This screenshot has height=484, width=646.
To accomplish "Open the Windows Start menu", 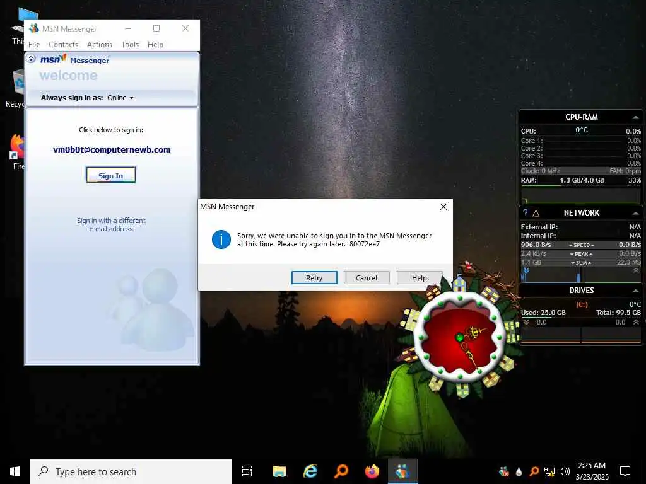I will click(15, 471).
